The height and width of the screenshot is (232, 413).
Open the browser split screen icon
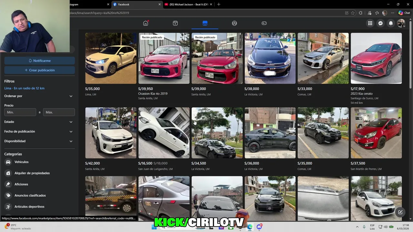tap(347, 13)
